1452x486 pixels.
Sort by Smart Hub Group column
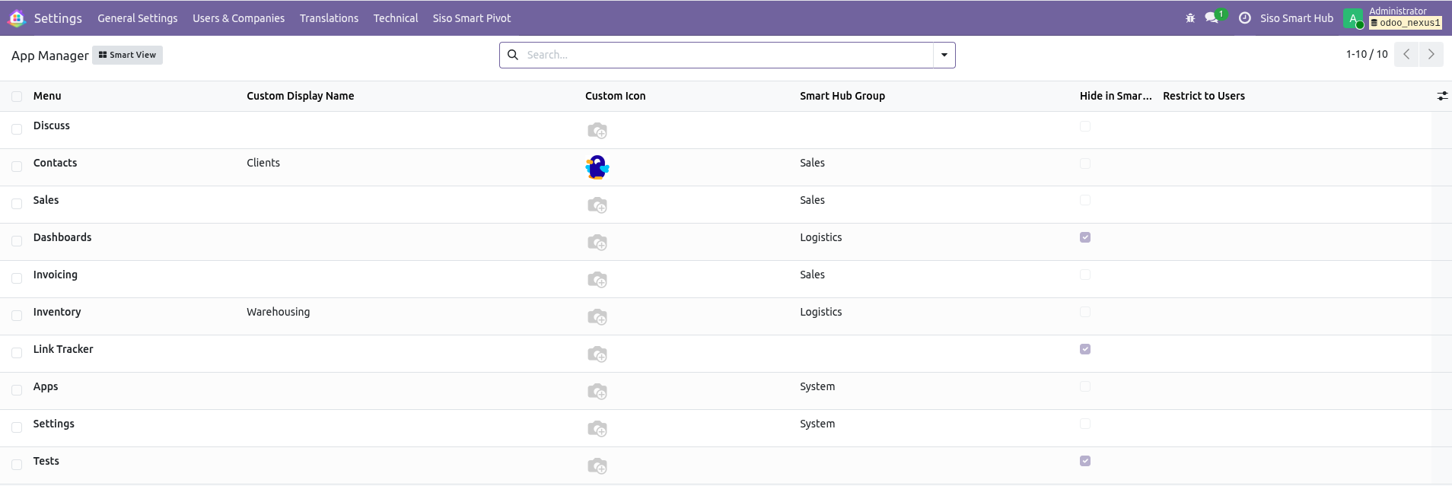click(x=842, y=96)
